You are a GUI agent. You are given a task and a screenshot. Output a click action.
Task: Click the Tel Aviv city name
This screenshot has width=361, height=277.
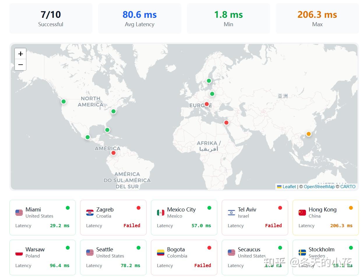coord(247,209)
